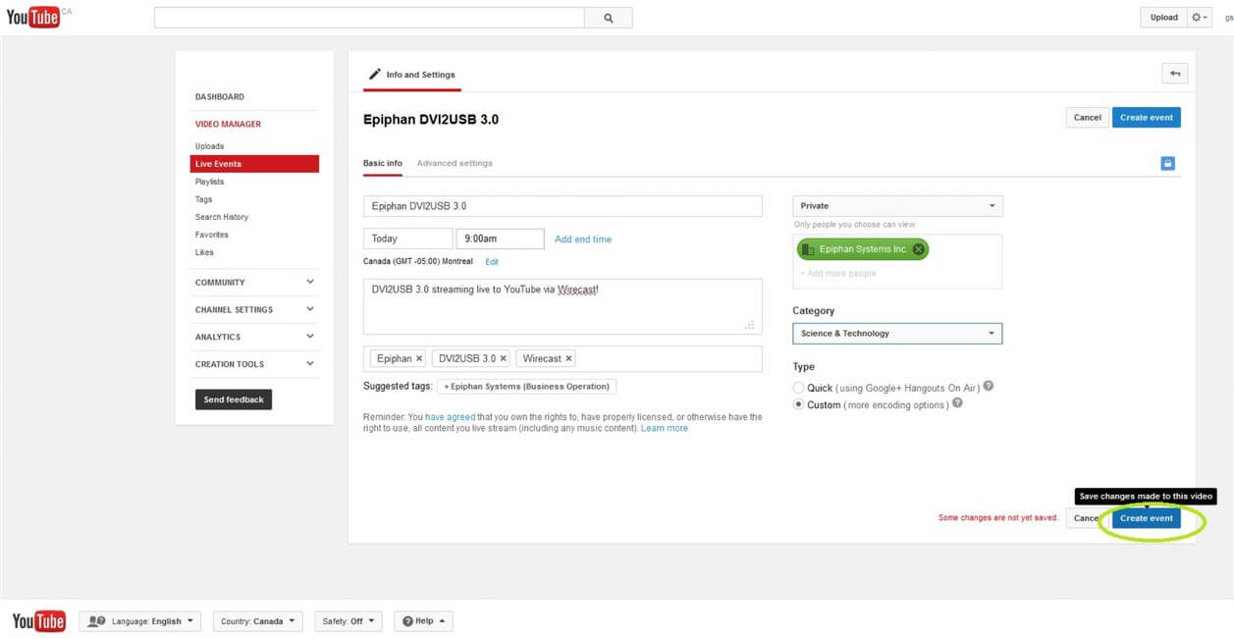Open the Safety: Off footer dropdown

349,621
